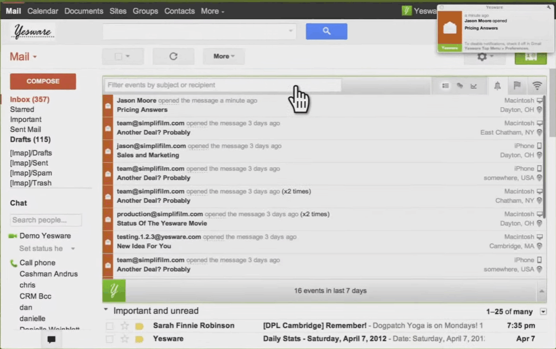The width and height of the screenshot is (556, 349).
Task: Open the Yesware chart statistics icon
Action: [x=474, y=86]
